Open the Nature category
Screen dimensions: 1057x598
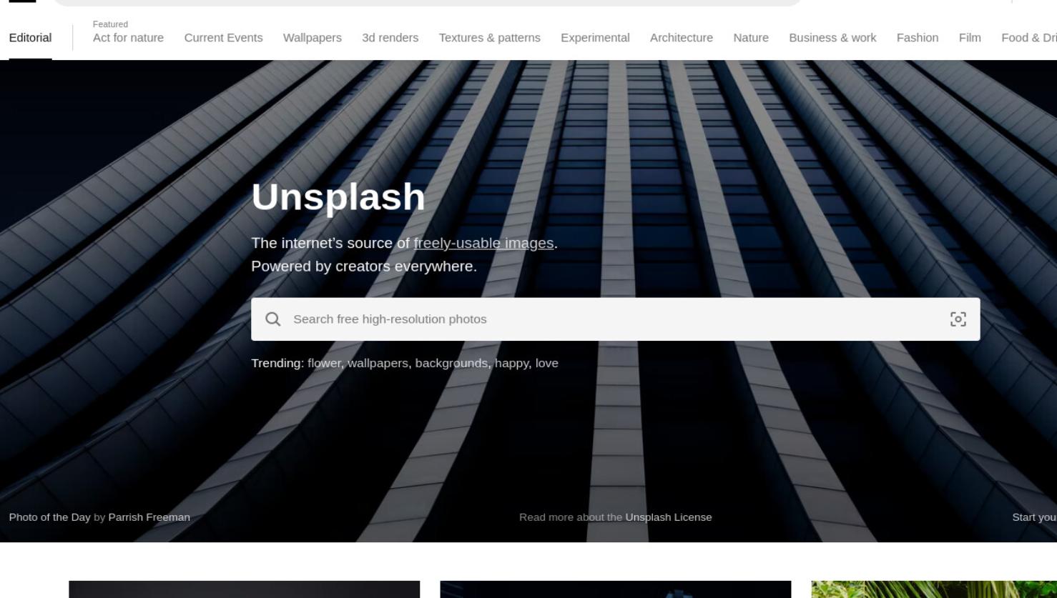[x=751, y=38]
